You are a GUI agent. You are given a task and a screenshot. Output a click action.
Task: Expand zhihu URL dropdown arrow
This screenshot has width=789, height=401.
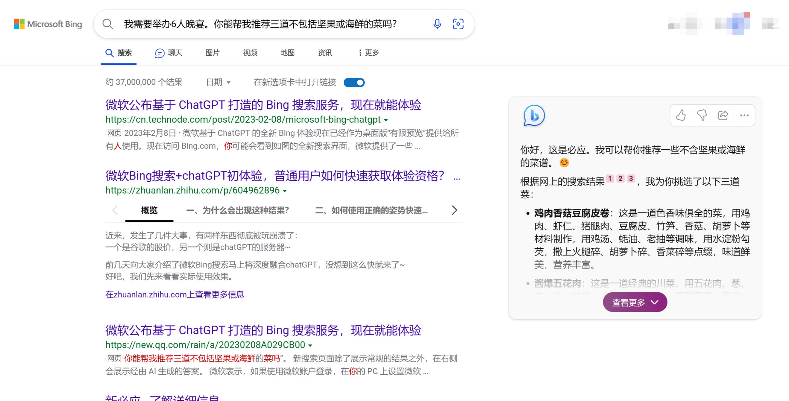(x=285, y=191)
